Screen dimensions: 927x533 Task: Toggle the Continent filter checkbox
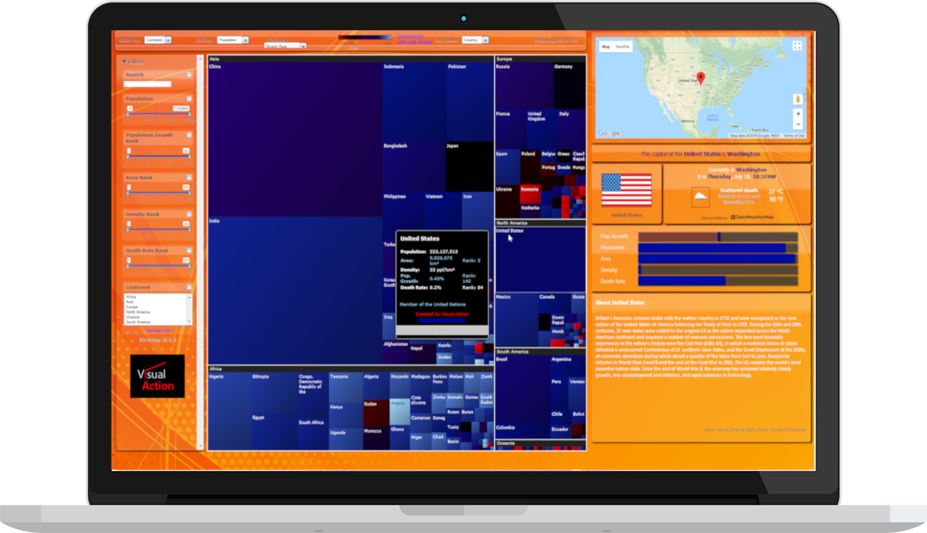tap(189, 287)
